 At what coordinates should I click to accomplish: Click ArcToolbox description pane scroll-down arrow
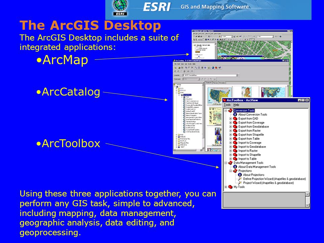(307, 205)
